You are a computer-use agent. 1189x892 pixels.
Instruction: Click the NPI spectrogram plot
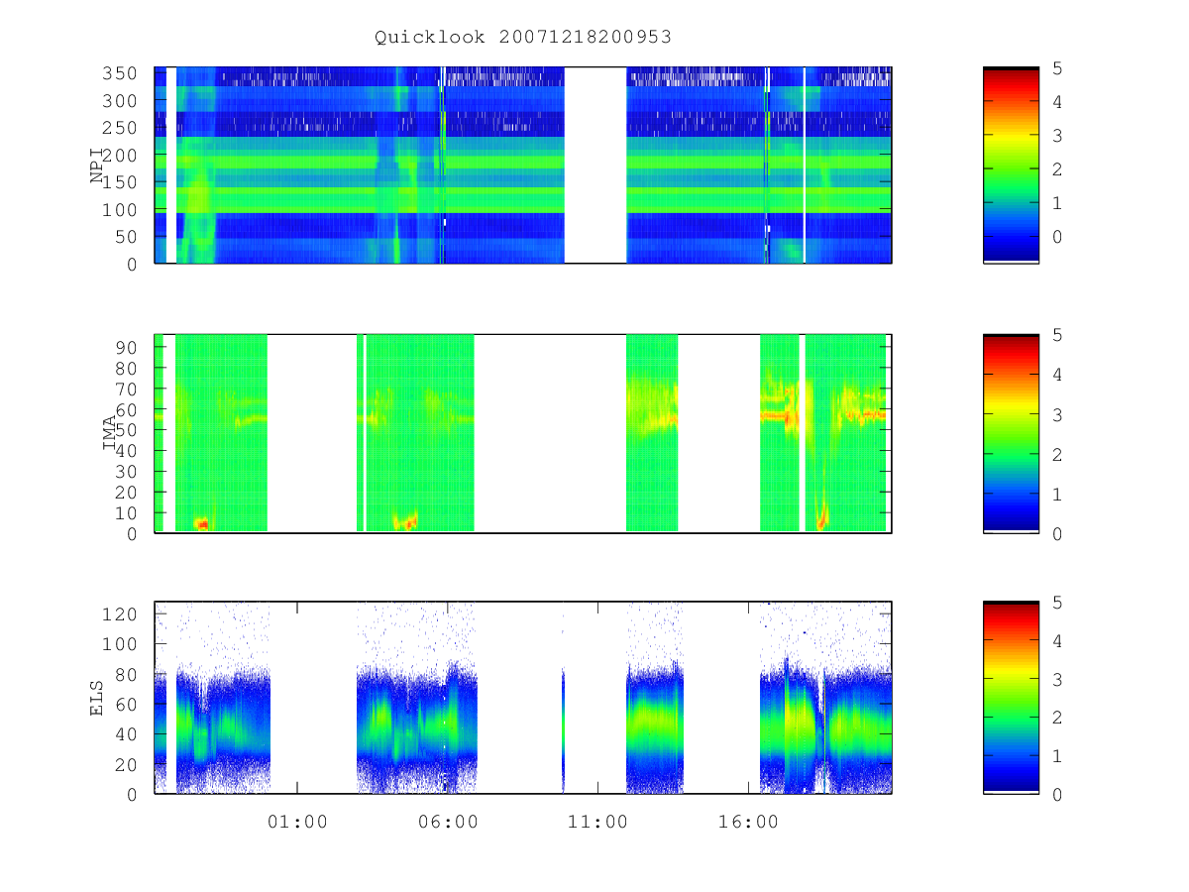coord(523,166)
